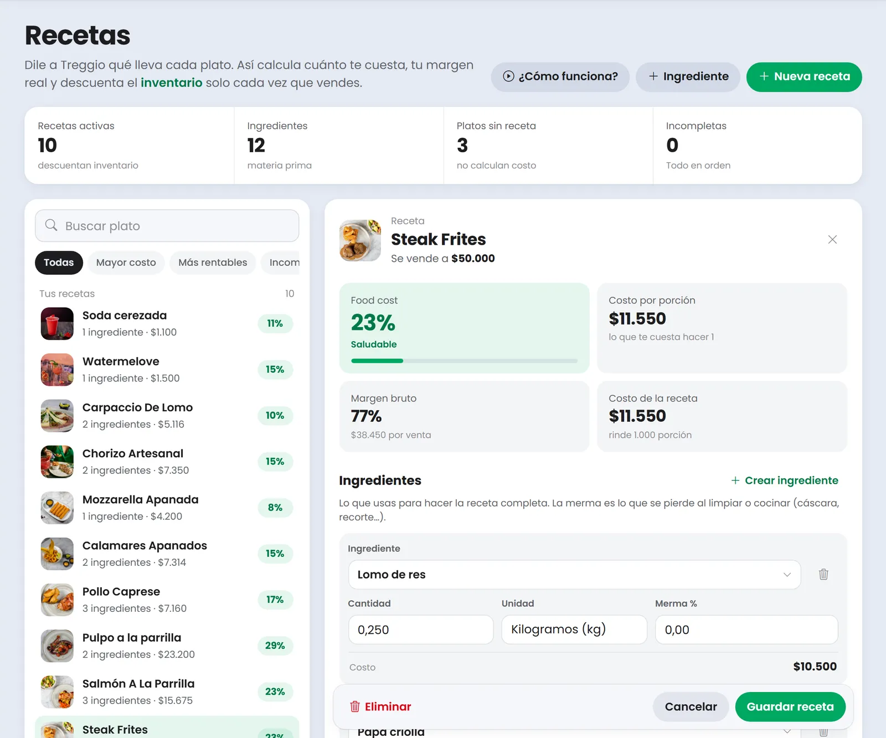Viewport: 886px width, 738px height.
Task: Open the Pulpo a la parrilla thumbnail
Action: point(57,645)
